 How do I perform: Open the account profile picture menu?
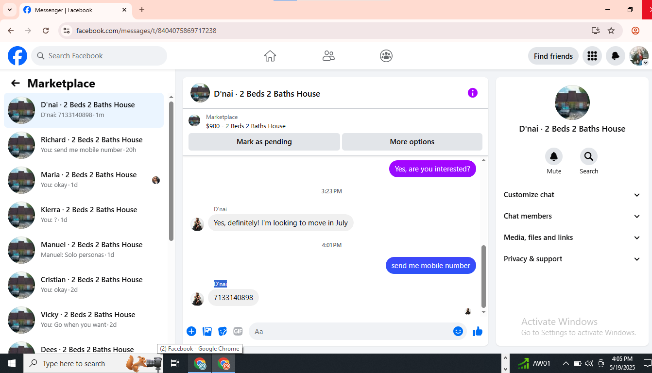coord(639,56)
